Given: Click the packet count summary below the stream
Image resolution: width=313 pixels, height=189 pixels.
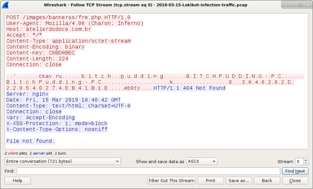Looking at the screenshot, I should coord(36,153).
